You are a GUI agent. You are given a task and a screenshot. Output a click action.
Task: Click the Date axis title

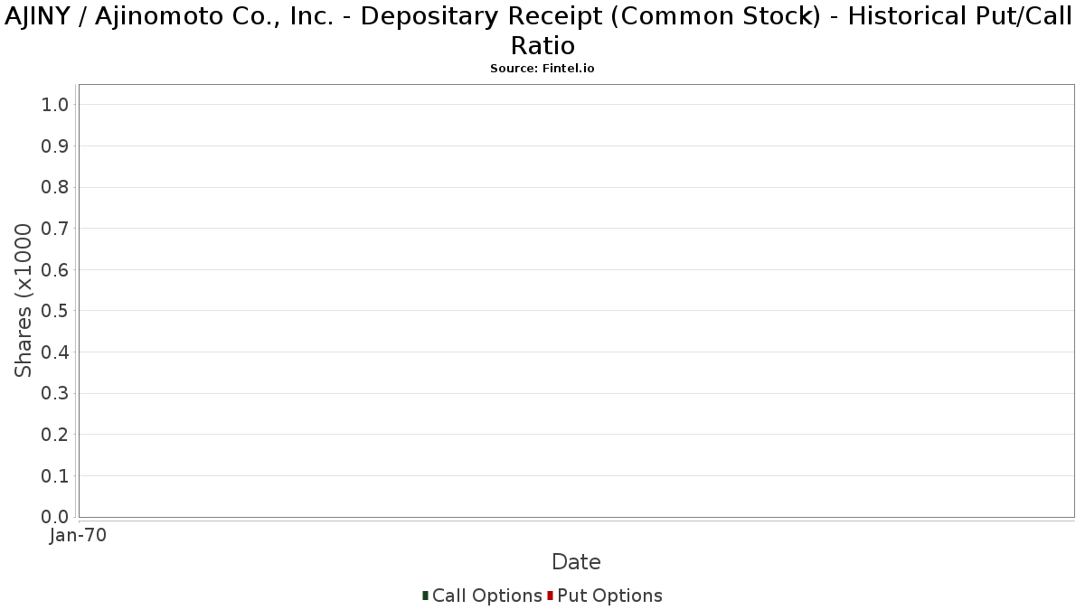click(x=576, y=562)
